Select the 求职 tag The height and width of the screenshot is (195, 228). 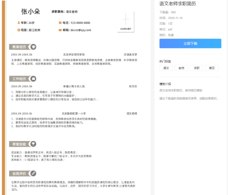[196, 68]
